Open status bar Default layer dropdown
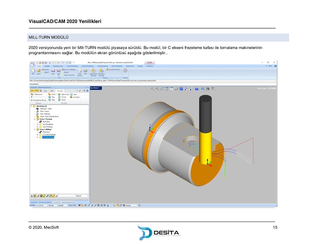Image resolution: width=316 pixels, height=244 pixels. click(x=131, y=205)
